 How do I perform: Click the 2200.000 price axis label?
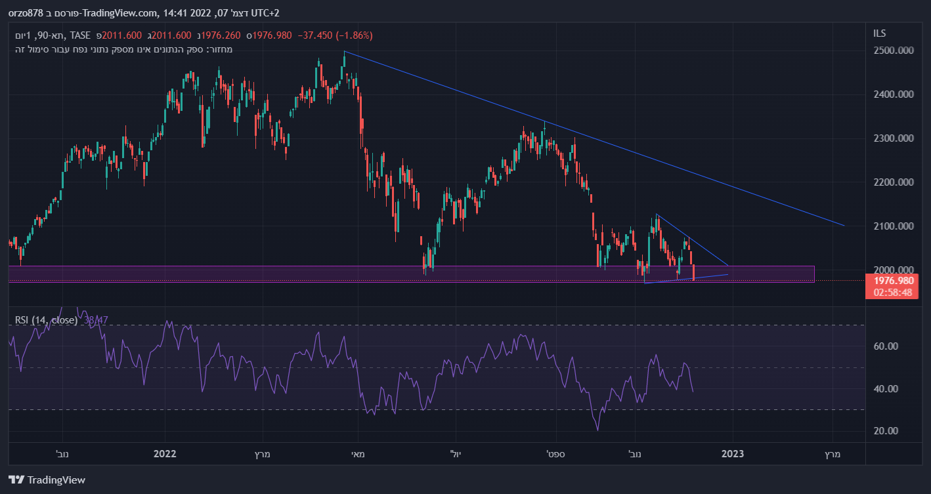pyautogui.click(x=893, y=182)
